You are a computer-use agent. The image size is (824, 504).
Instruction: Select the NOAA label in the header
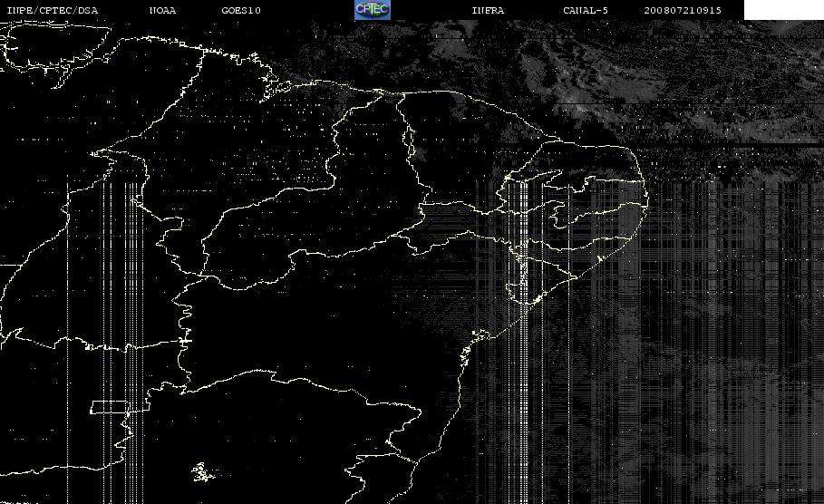tap(162, 10)
